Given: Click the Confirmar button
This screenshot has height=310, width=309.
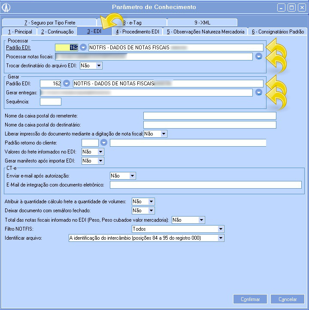Looking at the screenshot, I should point(250,299).
